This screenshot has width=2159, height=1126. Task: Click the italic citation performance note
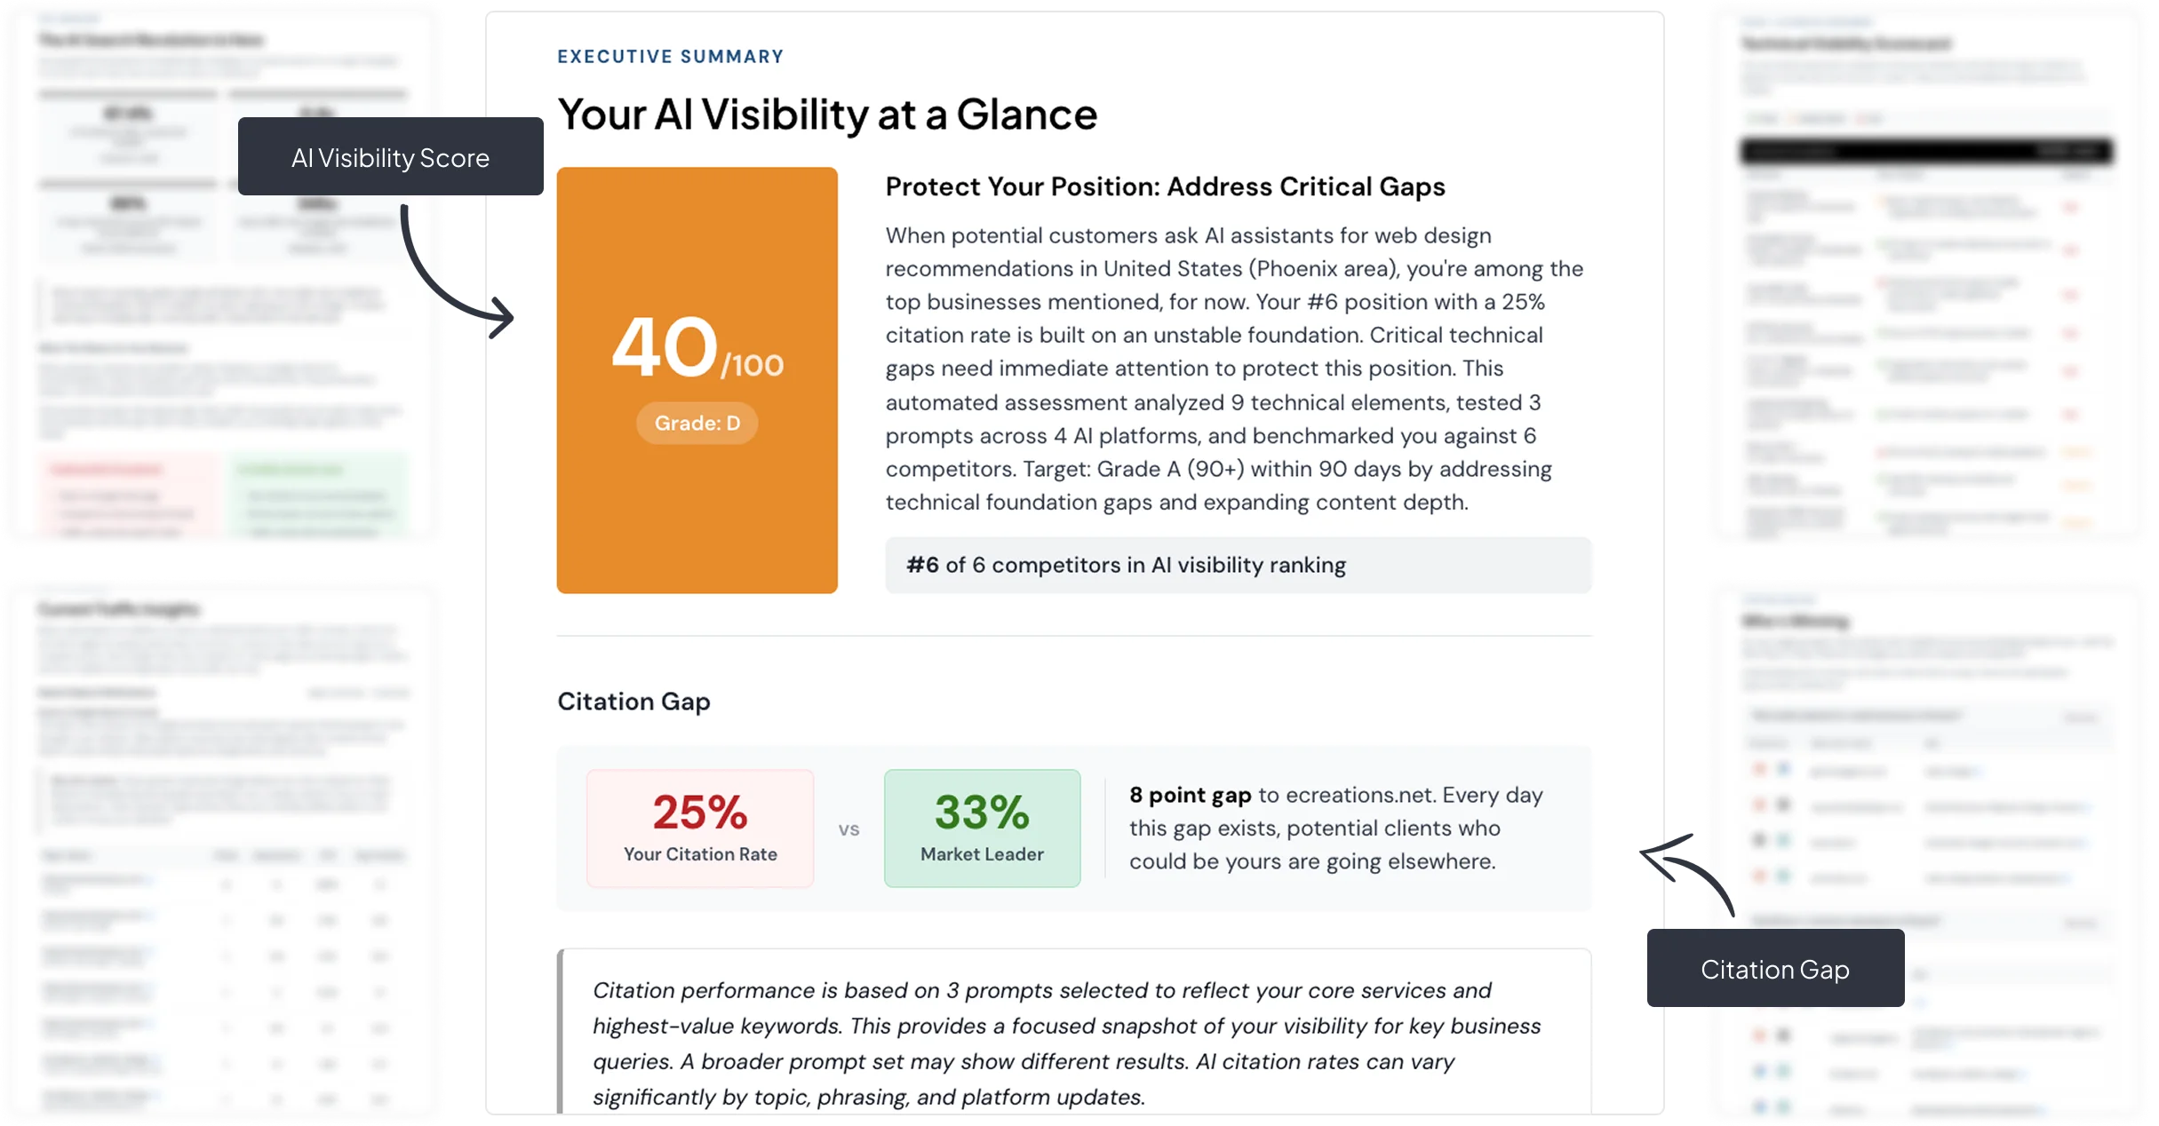(x=1066, y=1043)
